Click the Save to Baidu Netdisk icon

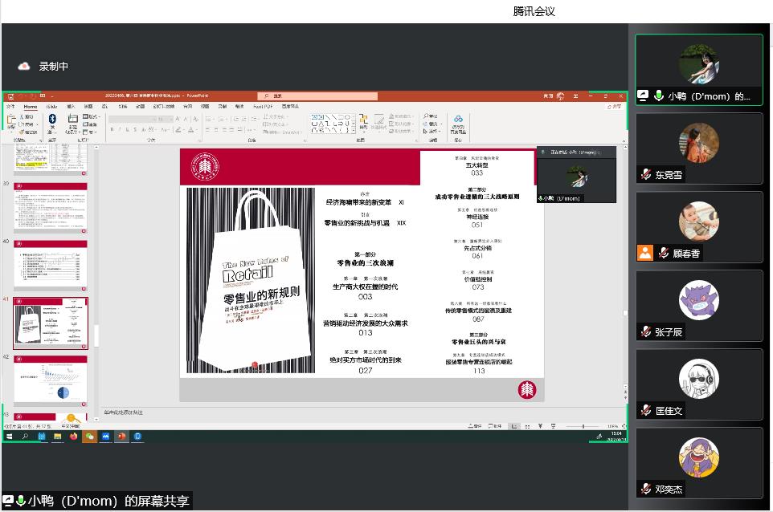tap(458, 122)
